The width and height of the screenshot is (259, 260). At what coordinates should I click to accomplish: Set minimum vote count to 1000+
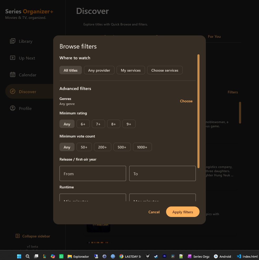point(142,147)
